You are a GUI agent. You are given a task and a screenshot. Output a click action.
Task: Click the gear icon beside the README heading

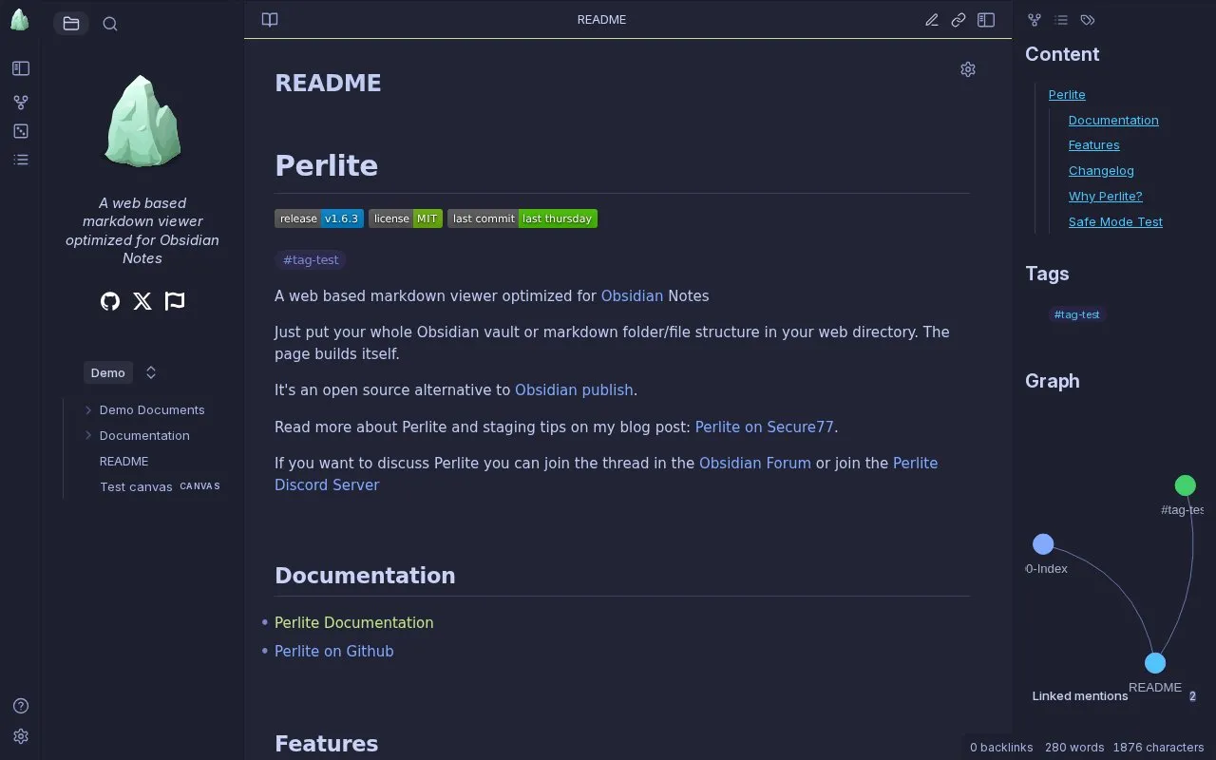click(968, 69)
